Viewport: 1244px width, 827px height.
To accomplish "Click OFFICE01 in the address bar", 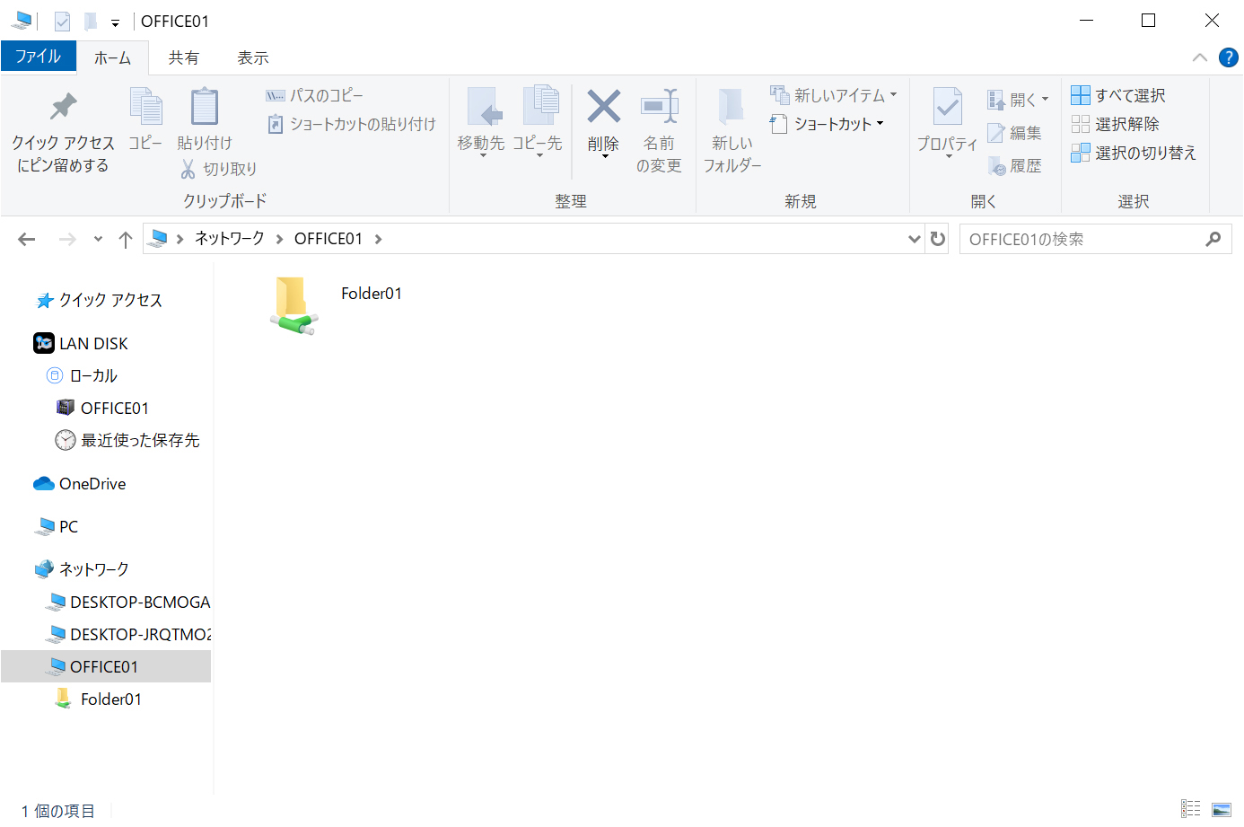I will 329,238.
